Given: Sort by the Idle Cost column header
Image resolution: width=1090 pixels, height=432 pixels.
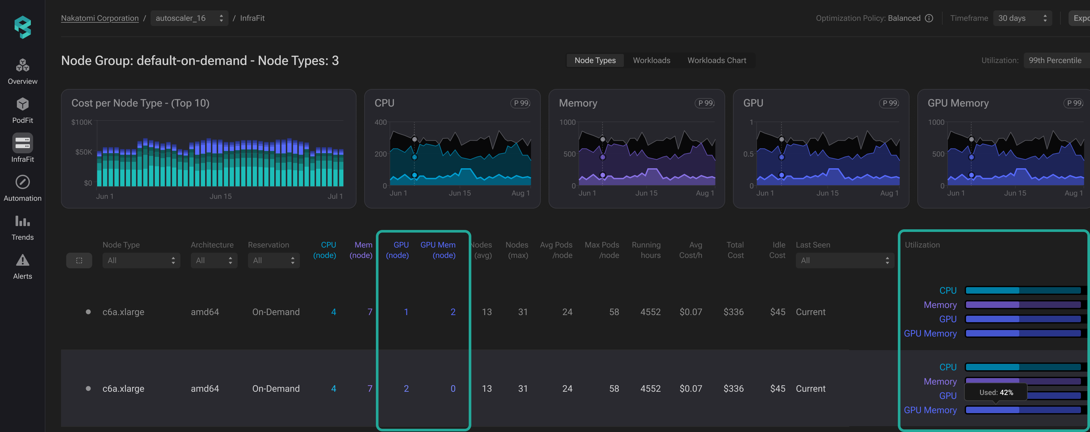Looking at the screenshot, I should tap(777, 250).
